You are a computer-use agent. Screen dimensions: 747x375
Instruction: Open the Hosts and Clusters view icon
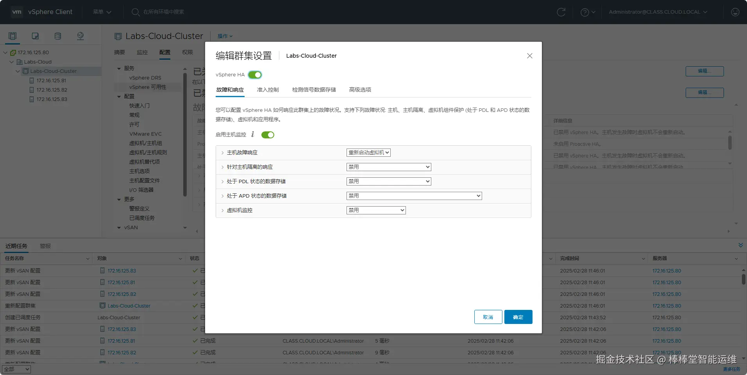[x=13, y=36]
